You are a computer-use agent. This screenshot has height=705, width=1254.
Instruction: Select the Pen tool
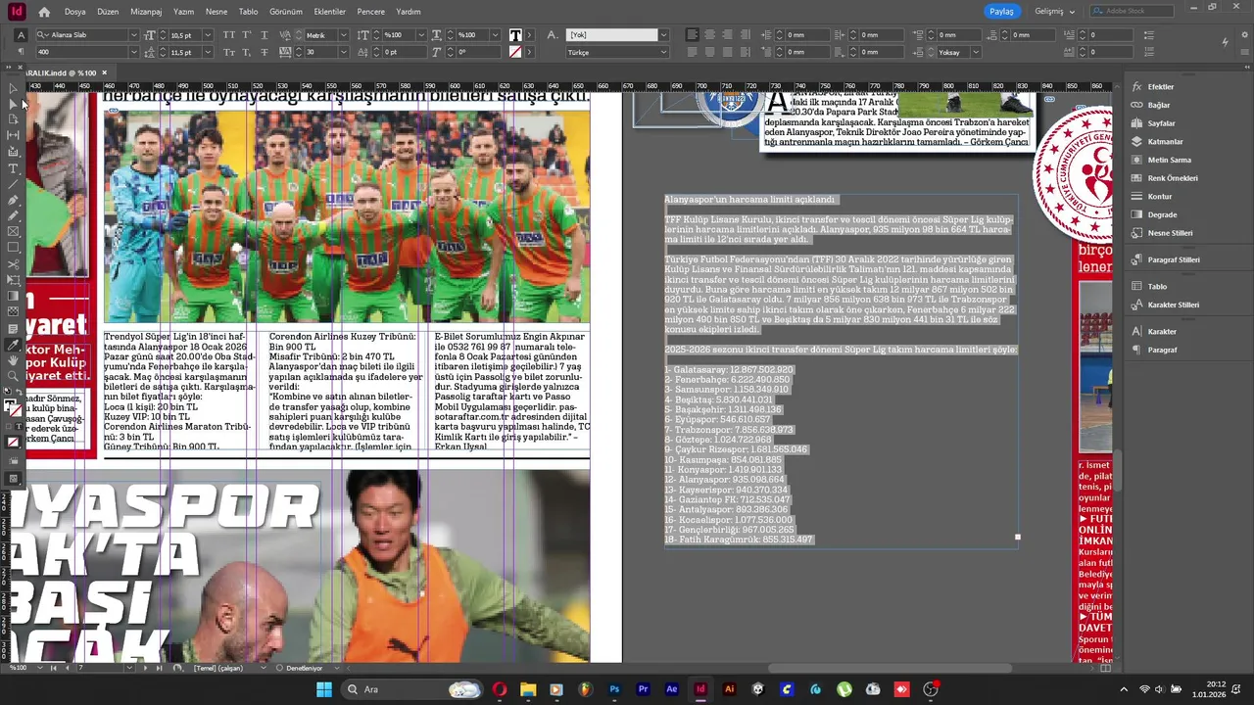click(x=13, y=200)
